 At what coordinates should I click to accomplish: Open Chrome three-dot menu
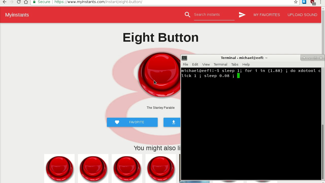click(x=321, y=2)
